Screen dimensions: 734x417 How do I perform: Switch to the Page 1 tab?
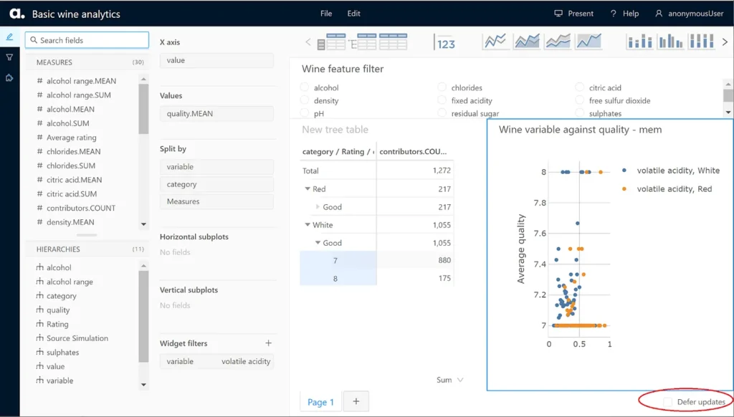[x=320, y=402]
